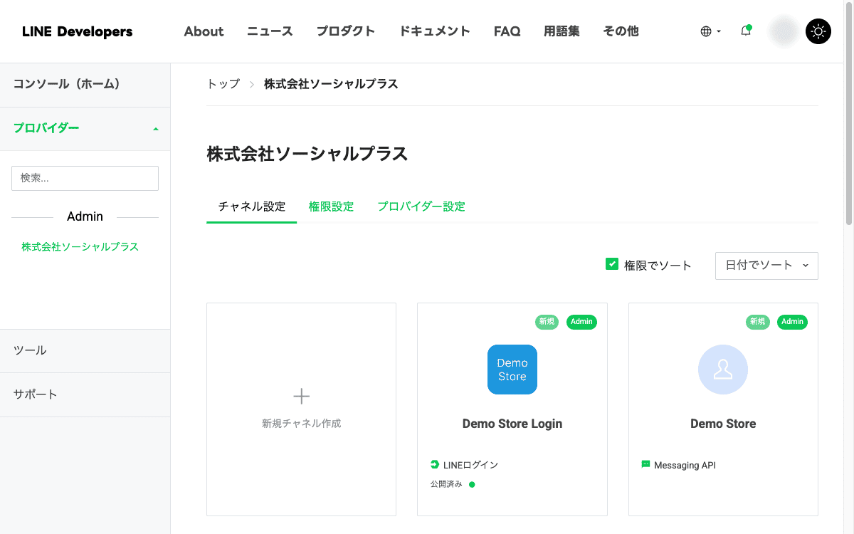Image resolution: width=854 pixels, height=534 pixels.
Task: Switch to the 権限設定 tab
Action: coord(331,206)
